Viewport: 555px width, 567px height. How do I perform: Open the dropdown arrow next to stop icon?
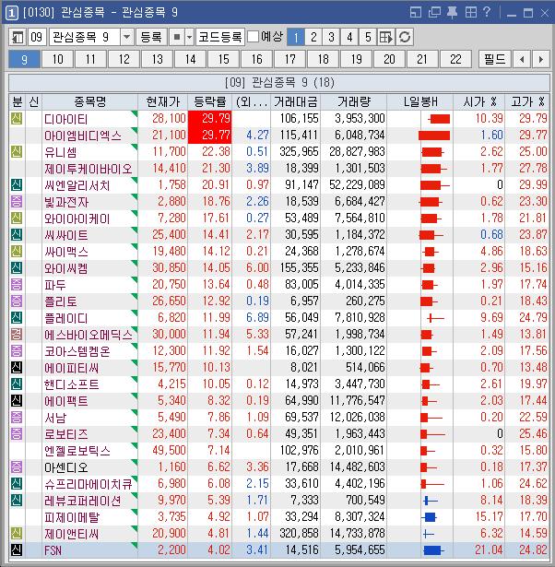coord(190,37)
